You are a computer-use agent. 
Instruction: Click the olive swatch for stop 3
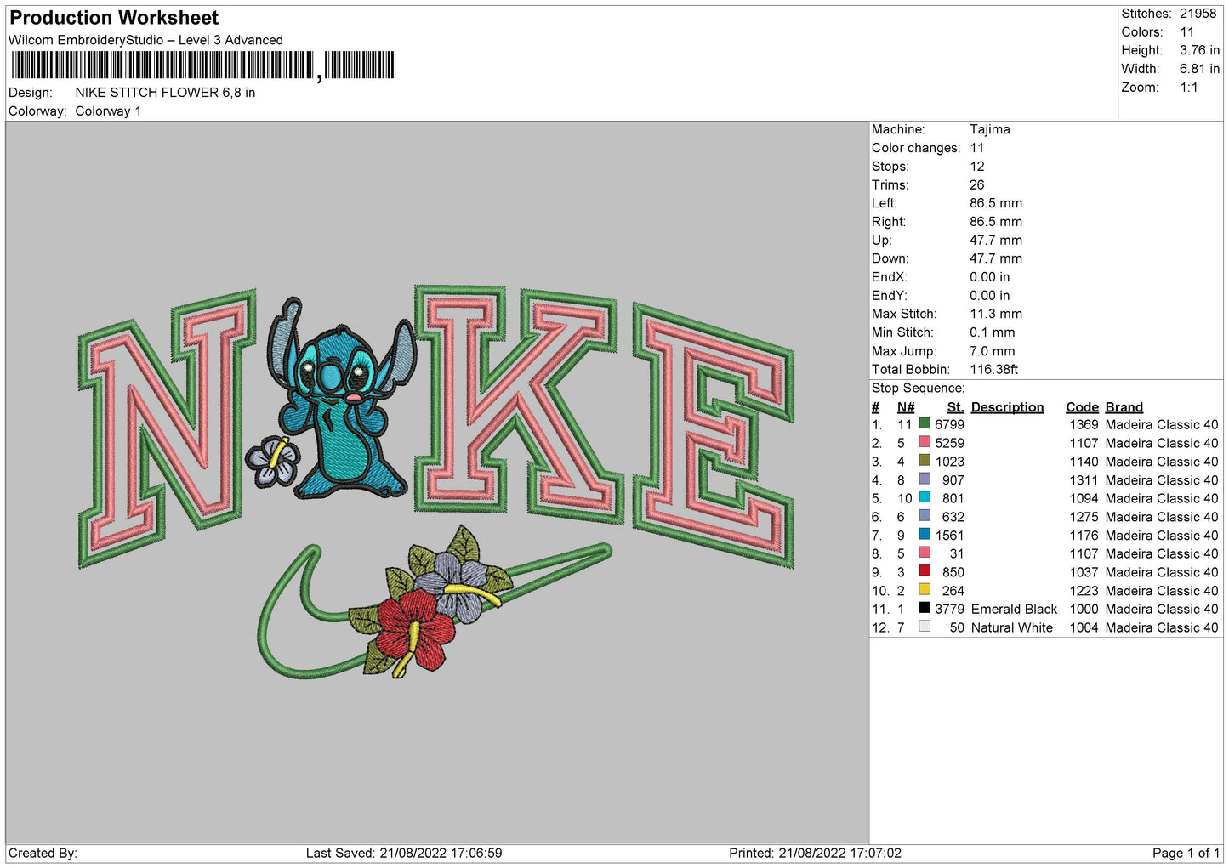click(925, 461)
